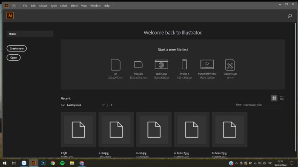Select the Home tab in sidebar

click(30, 34)
